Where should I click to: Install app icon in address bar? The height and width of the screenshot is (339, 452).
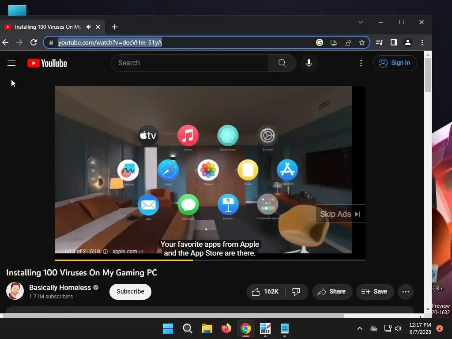point(334,42)
